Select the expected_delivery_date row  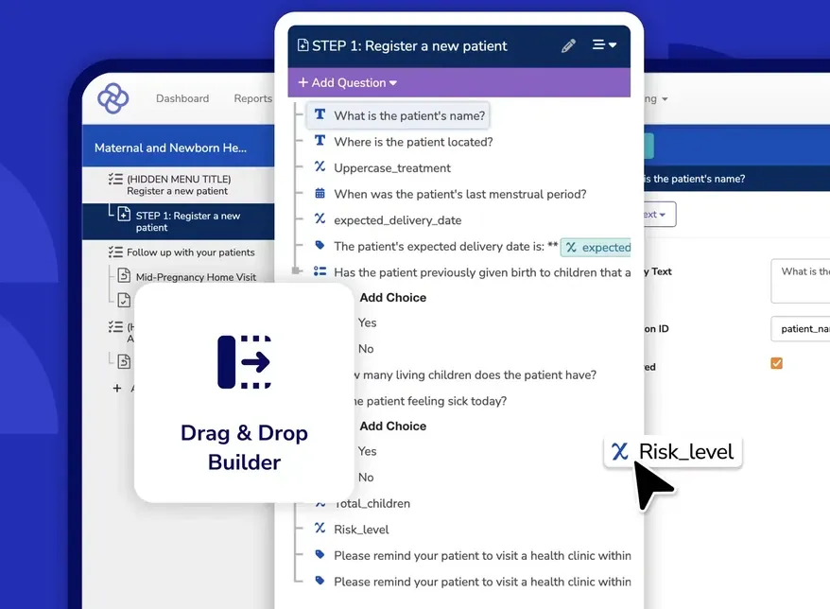[398, 220]
